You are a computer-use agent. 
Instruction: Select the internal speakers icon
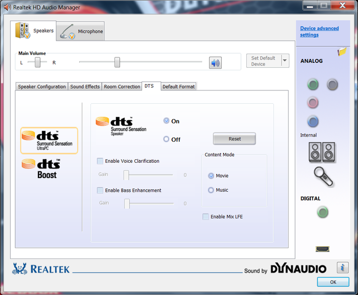pos(322,152)
